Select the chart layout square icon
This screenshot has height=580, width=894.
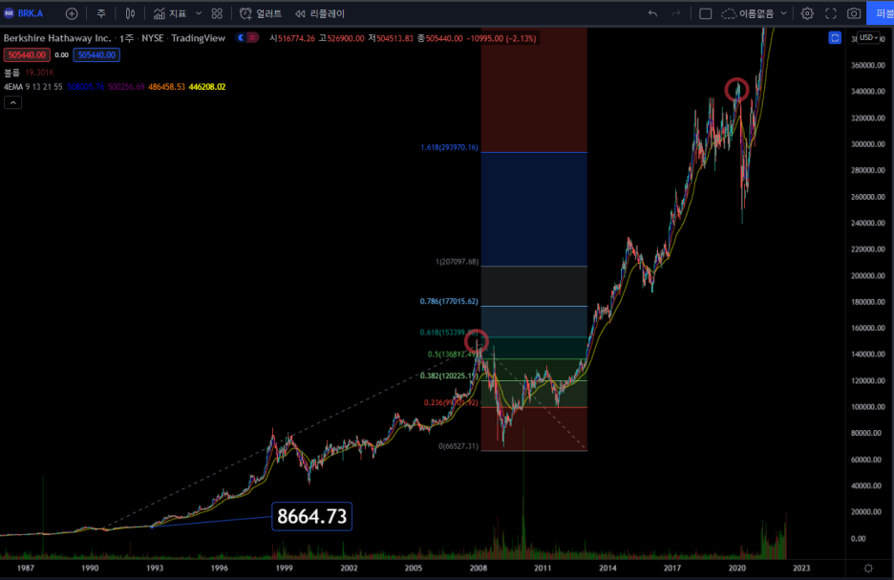tap(705, 13)
